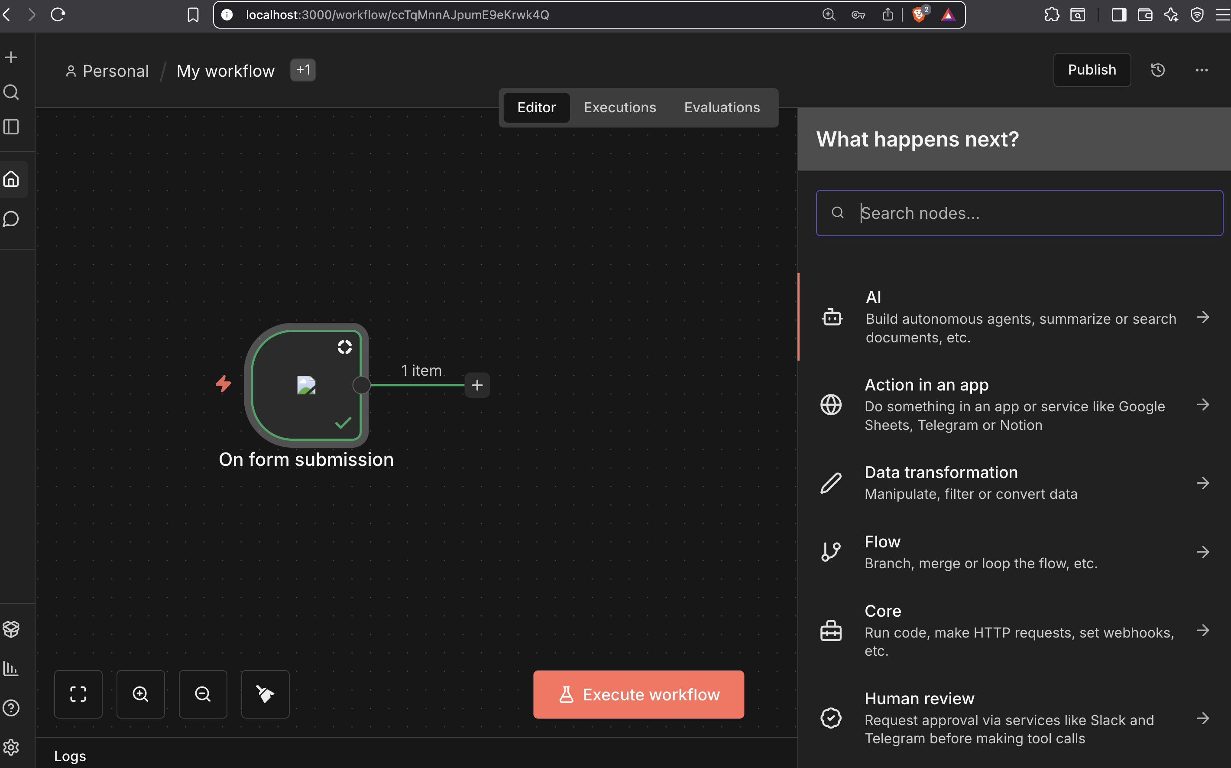Click the Execute workflow button
This screenshot has height=768, width=1231.
coord(638,694)
